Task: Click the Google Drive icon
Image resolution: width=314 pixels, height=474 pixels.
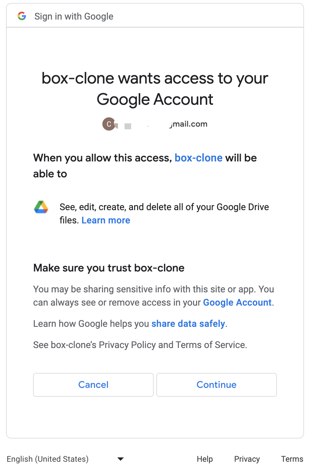Action: (41, 207)
